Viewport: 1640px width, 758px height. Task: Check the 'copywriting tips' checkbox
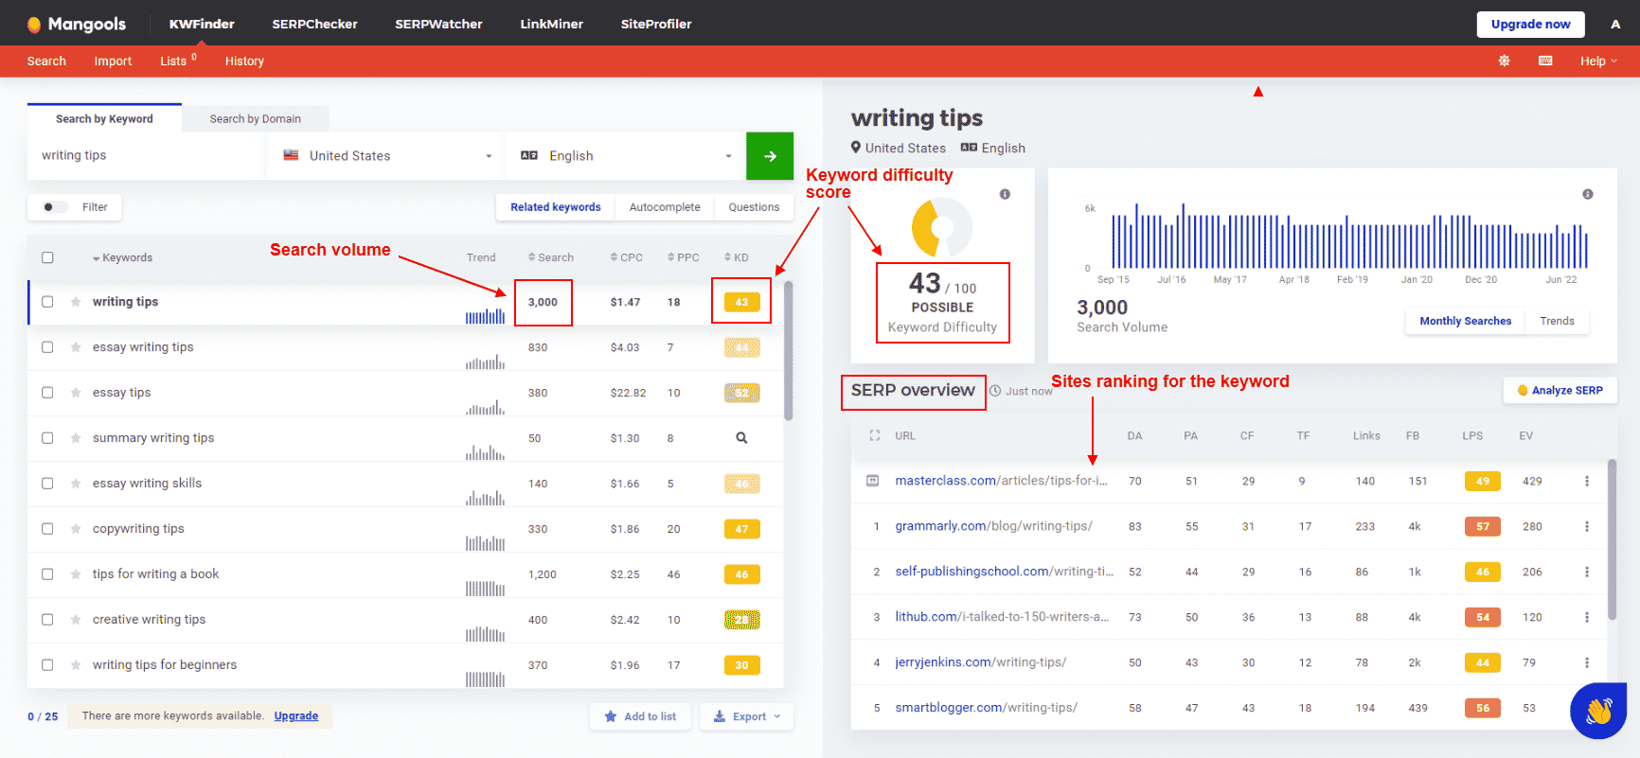[47, 529]
